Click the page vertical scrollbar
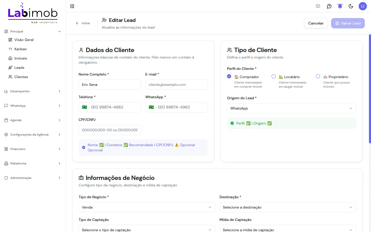 tap(370, 89)
